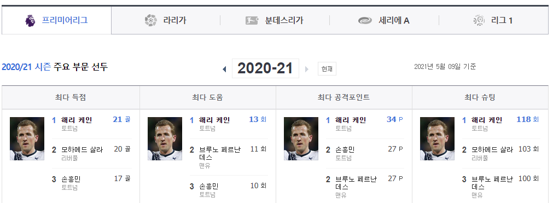Click 해리 케인 in 최다 공격포인트 column

[x=351, y=120]
